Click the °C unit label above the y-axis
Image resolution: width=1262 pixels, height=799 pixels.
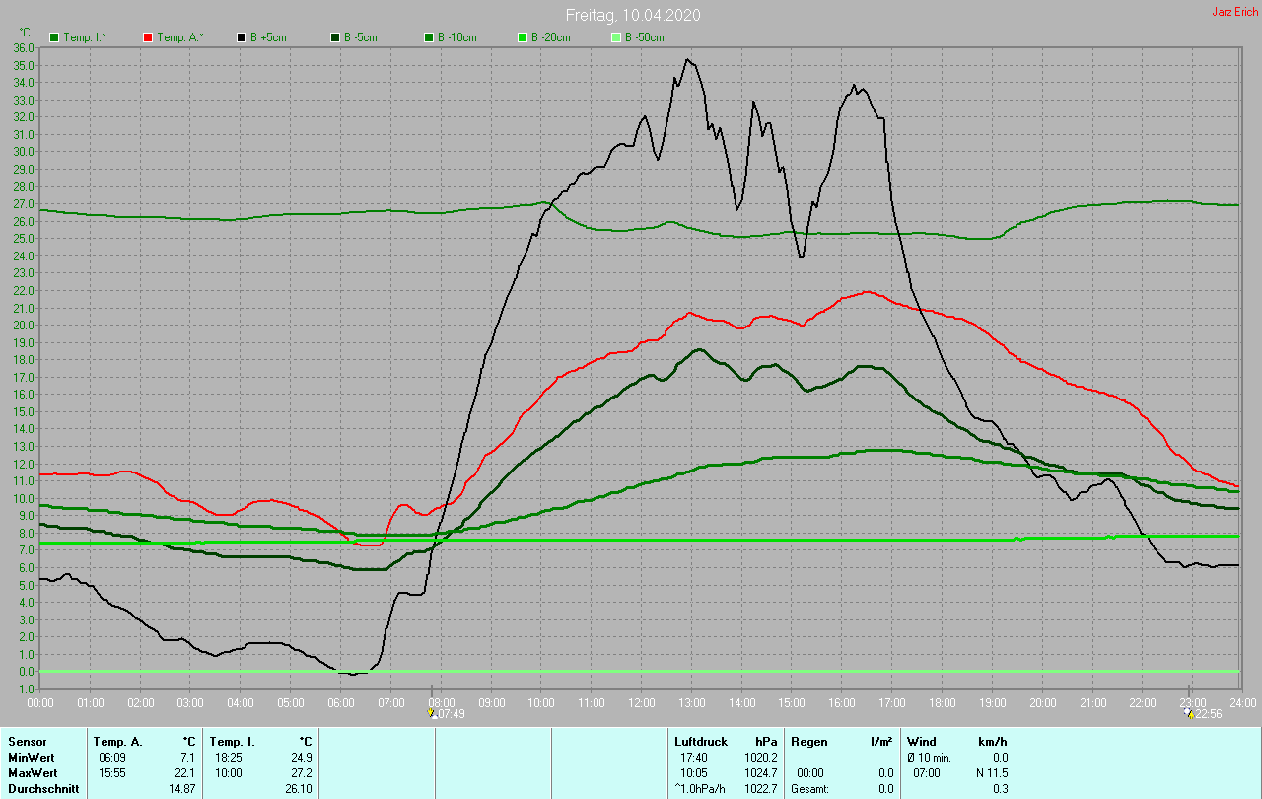(26, 33)
